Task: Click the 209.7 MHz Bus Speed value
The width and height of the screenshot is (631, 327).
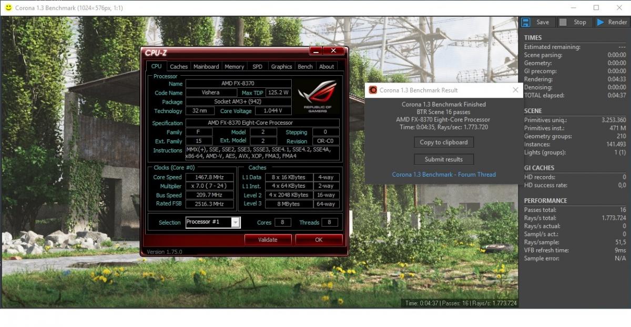Action: 210,195
